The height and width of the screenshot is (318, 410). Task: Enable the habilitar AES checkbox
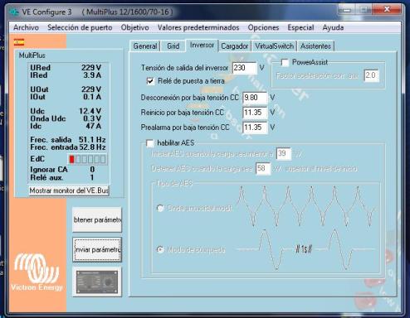tap(150, 143)
